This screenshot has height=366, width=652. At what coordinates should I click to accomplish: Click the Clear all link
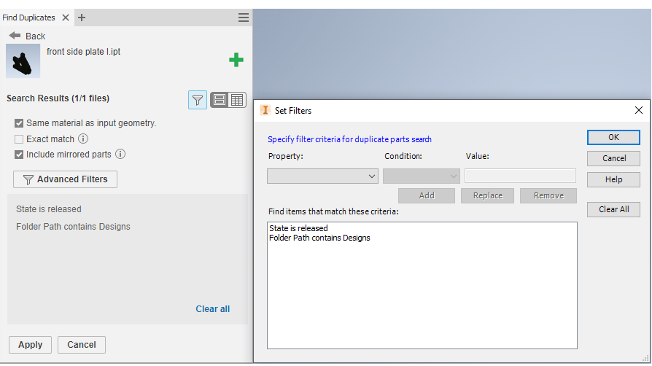212,309
